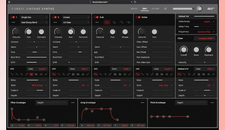Click Sub oscillator Shape knob
The width and height of the screenshot is (225, 130).
tap(125, 32)
